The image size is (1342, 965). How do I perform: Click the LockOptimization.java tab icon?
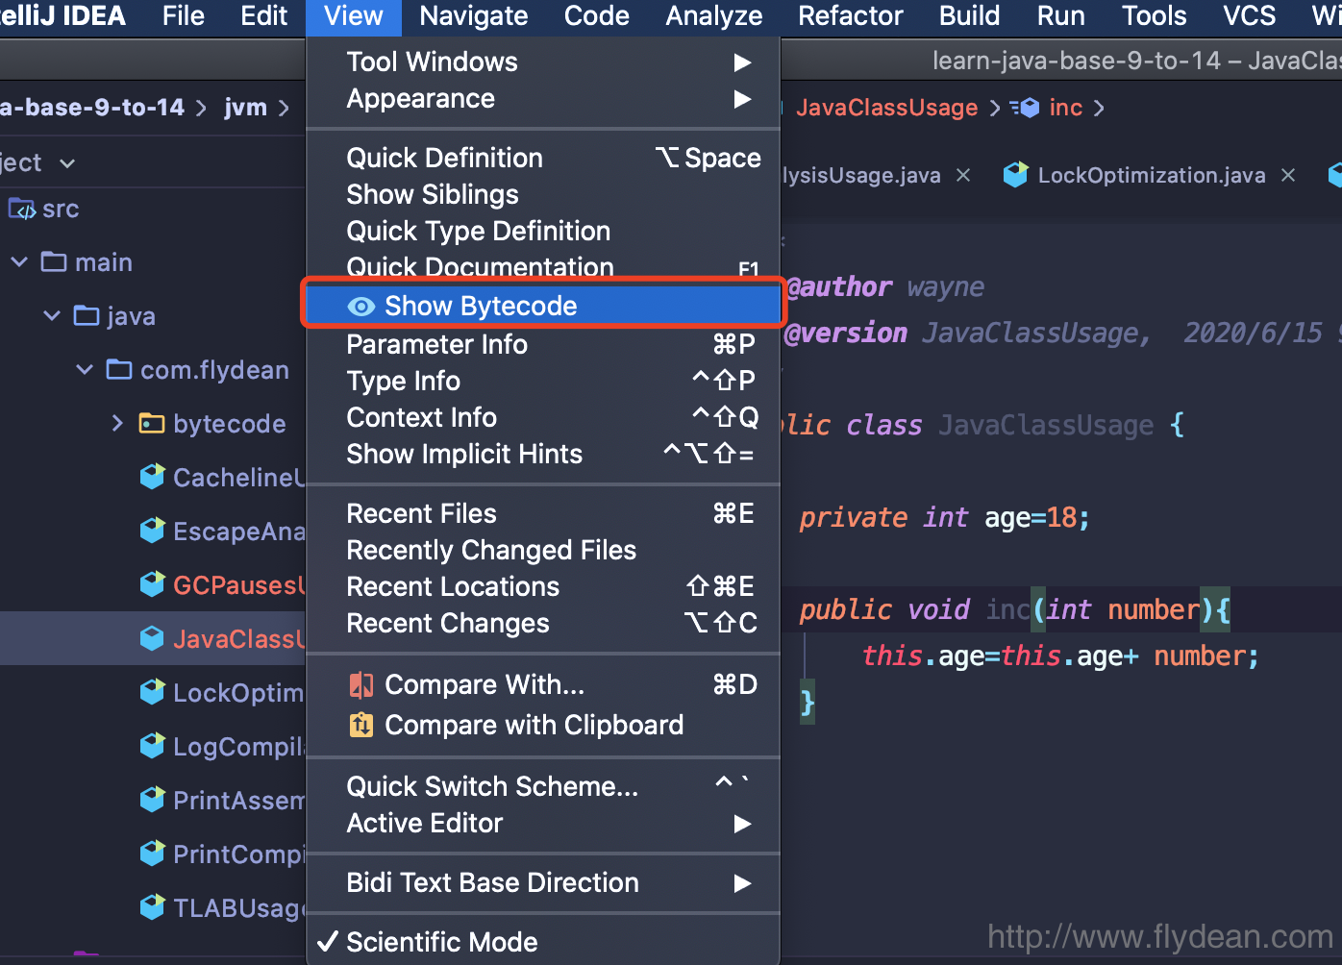click(x=1015, y=175)
